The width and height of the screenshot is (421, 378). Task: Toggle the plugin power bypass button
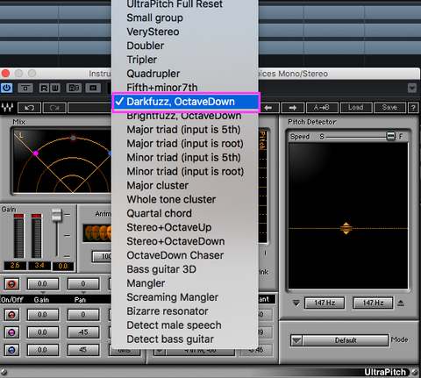7,88
